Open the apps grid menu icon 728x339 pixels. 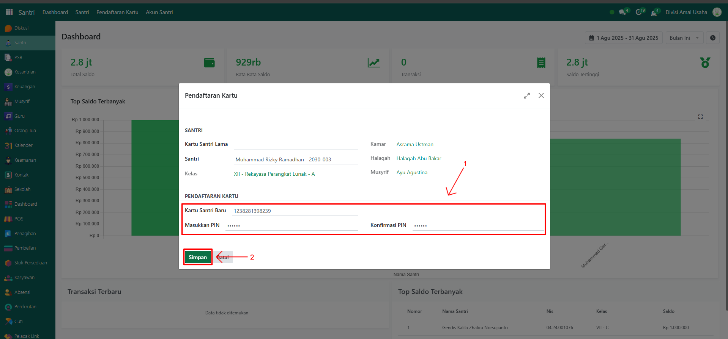coord(9,12)
